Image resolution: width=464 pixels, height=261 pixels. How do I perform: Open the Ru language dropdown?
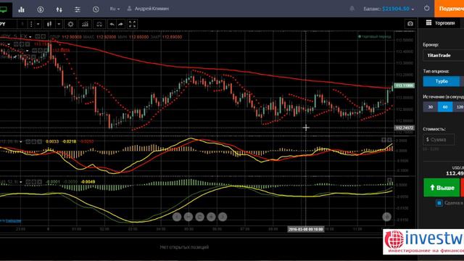coord(115,9)
